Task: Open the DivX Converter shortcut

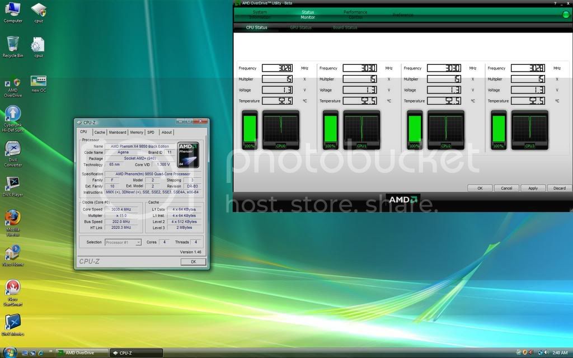Action: [13, 154]
